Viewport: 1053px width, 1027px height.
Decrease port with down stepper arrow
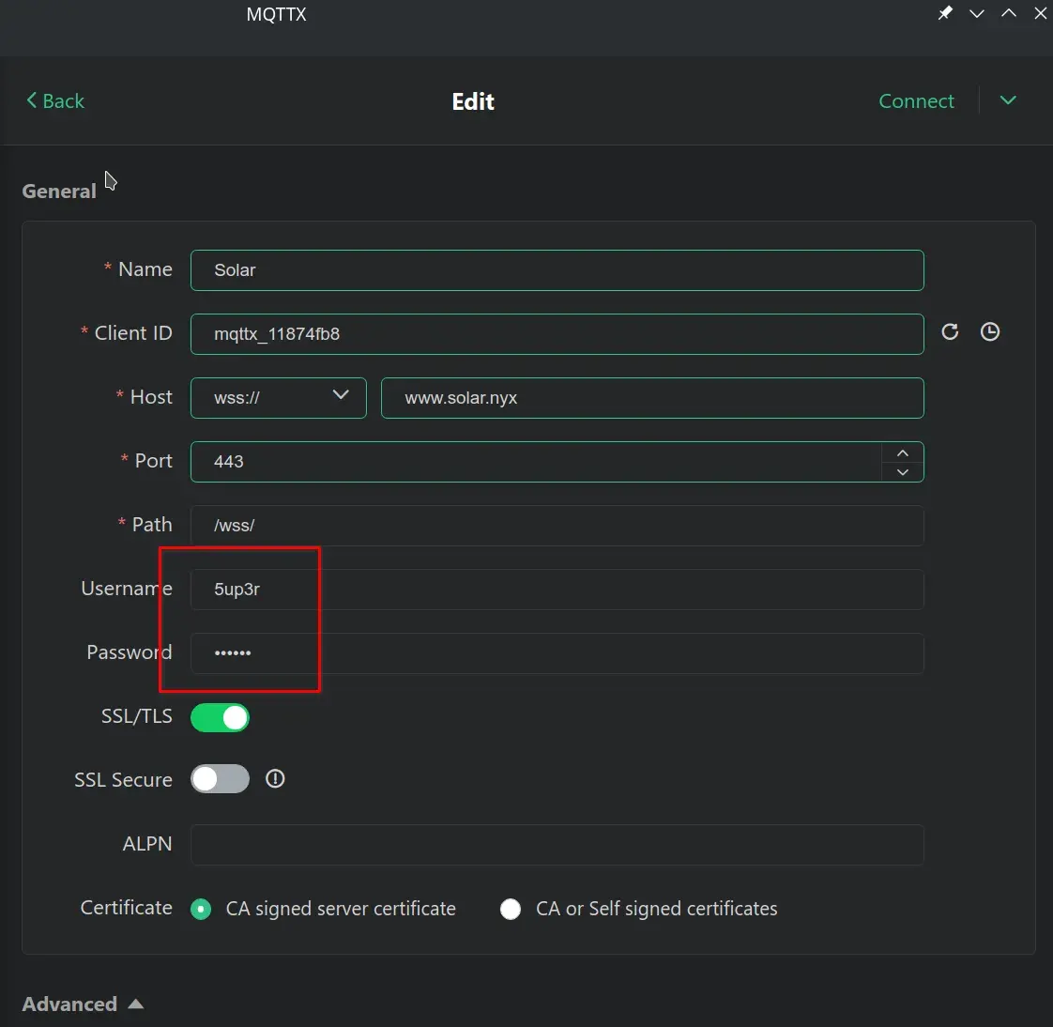tap(903, 472)
